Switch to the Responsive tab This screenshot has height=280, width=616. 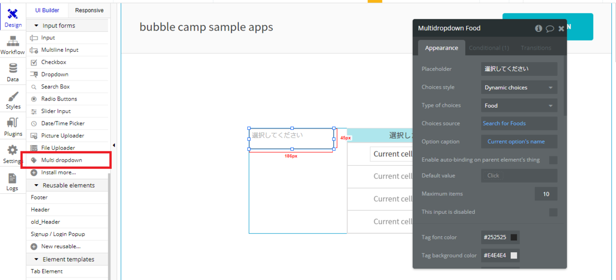pos(89,10)
